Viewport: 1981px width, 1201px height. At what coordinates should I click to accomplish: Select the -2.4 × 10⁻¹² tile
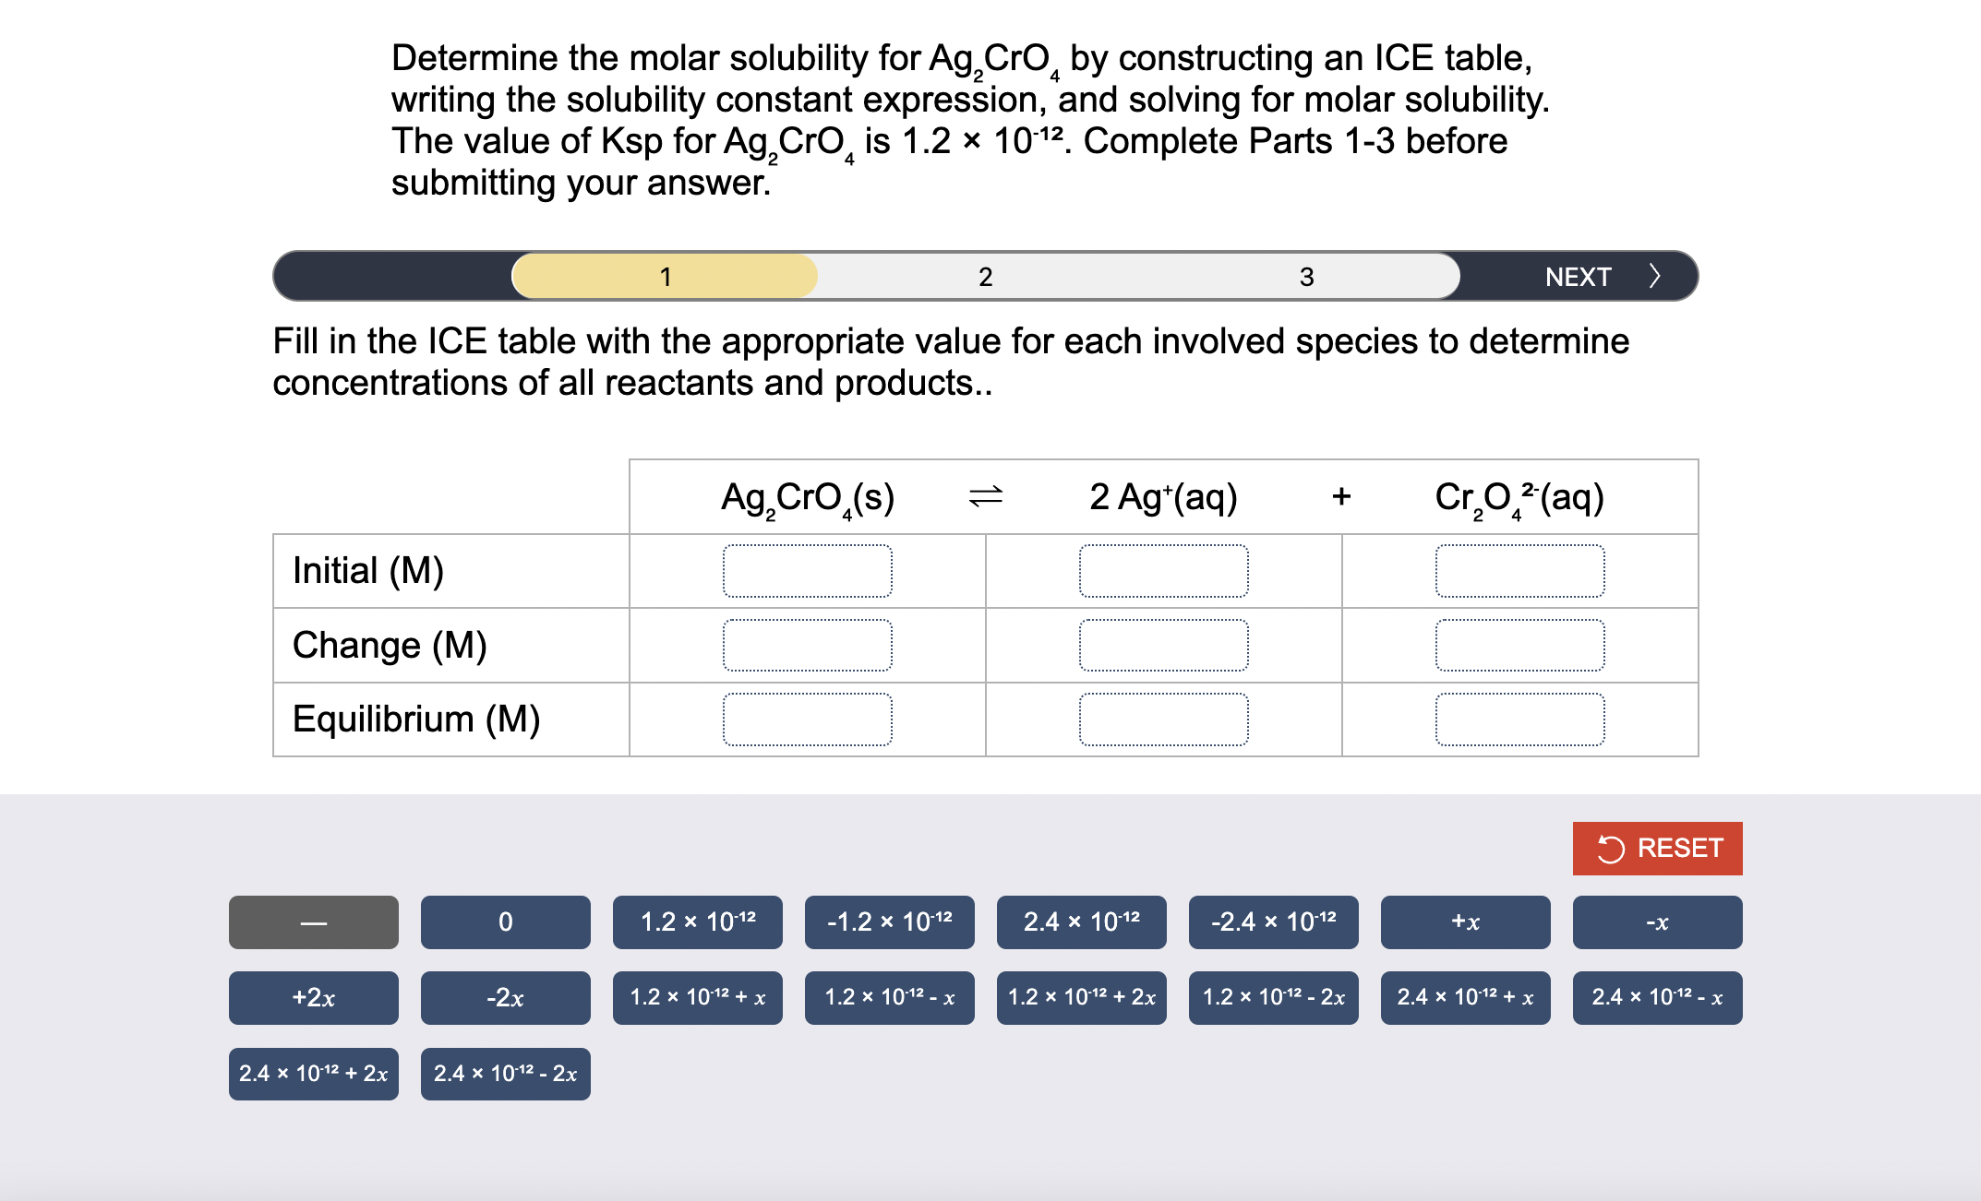1273,922
